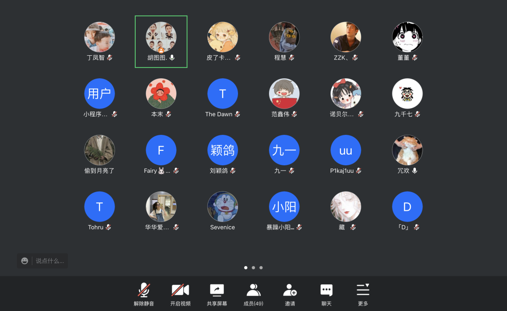Jump to third participant page dot
This screenshot has width=507, height=311.
pyautogui.click(x=261, y=268)
